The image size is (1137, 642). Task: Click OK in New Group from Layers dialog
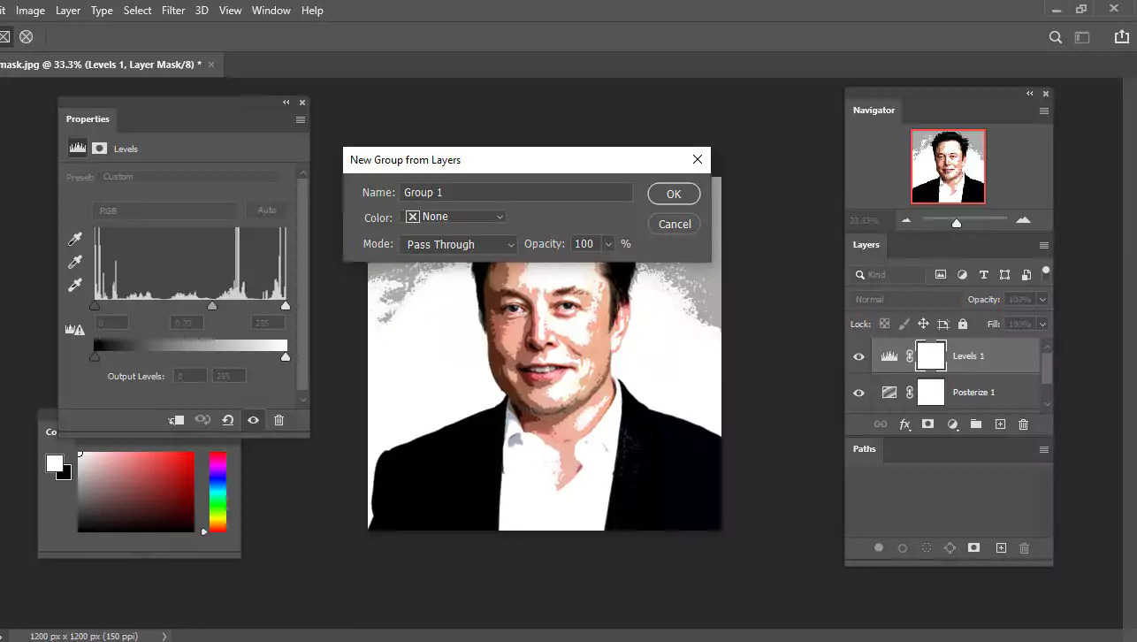[674, 194]
